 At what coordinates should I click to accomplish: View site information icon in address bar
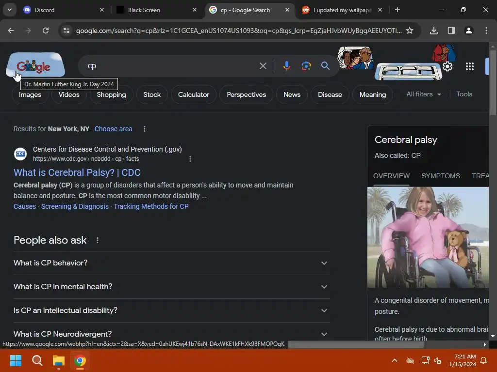tap(66, 31)
